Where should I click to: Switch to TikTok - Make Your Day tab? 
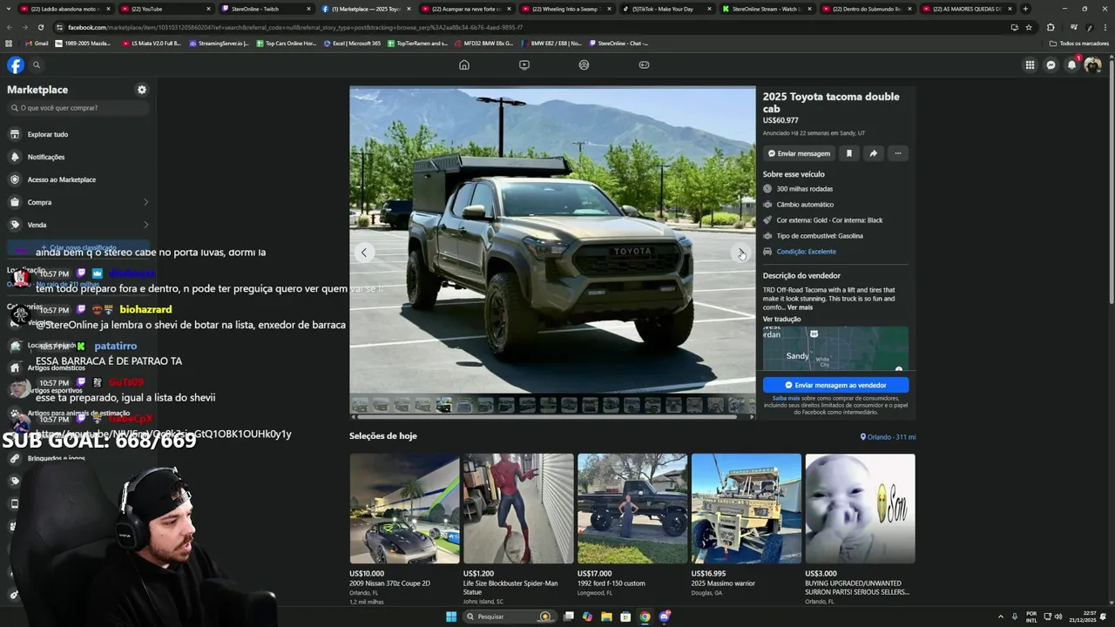tap(666, 9)
